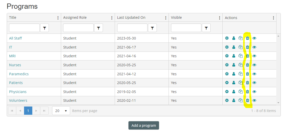Toggle visibility eye for All Staff program
The image size is (285, 133).
click(254, 38)
